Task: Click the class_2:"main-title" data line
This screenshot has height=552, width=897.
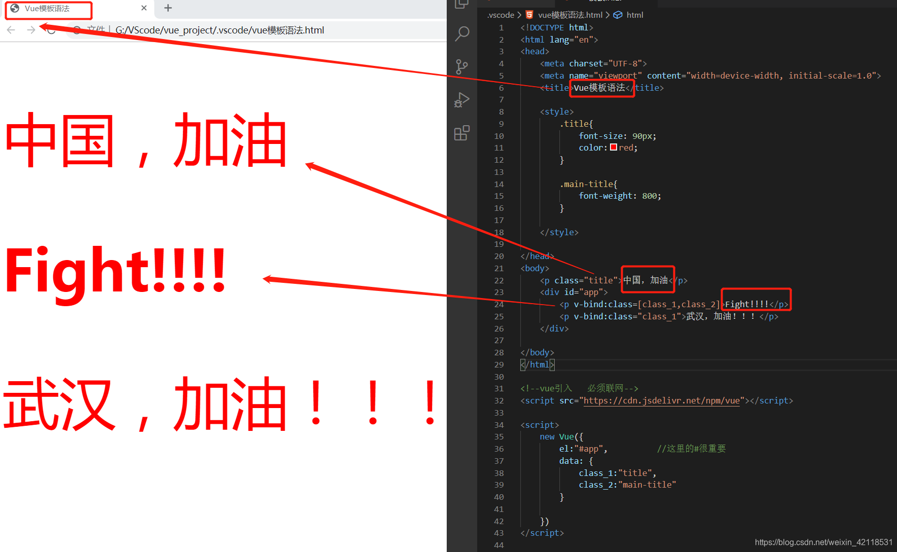Action: [627, 485]
